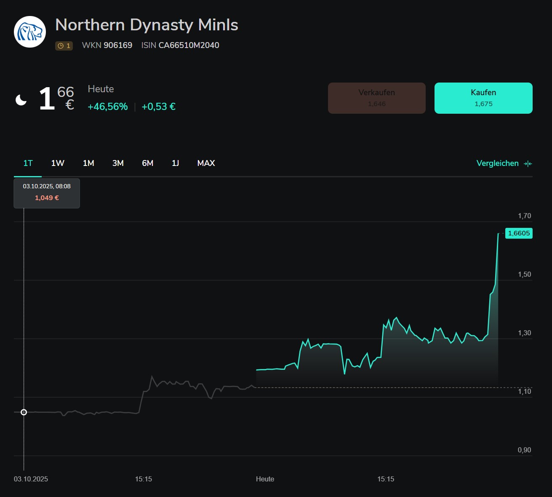Choose the MAX chart range
The width and height of the screenshot is (552, 497).
click(206, 163)
